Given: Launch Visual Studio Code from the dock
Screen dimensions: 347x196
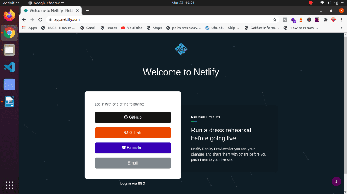Looking at the screenshot, I should point(9,67).
